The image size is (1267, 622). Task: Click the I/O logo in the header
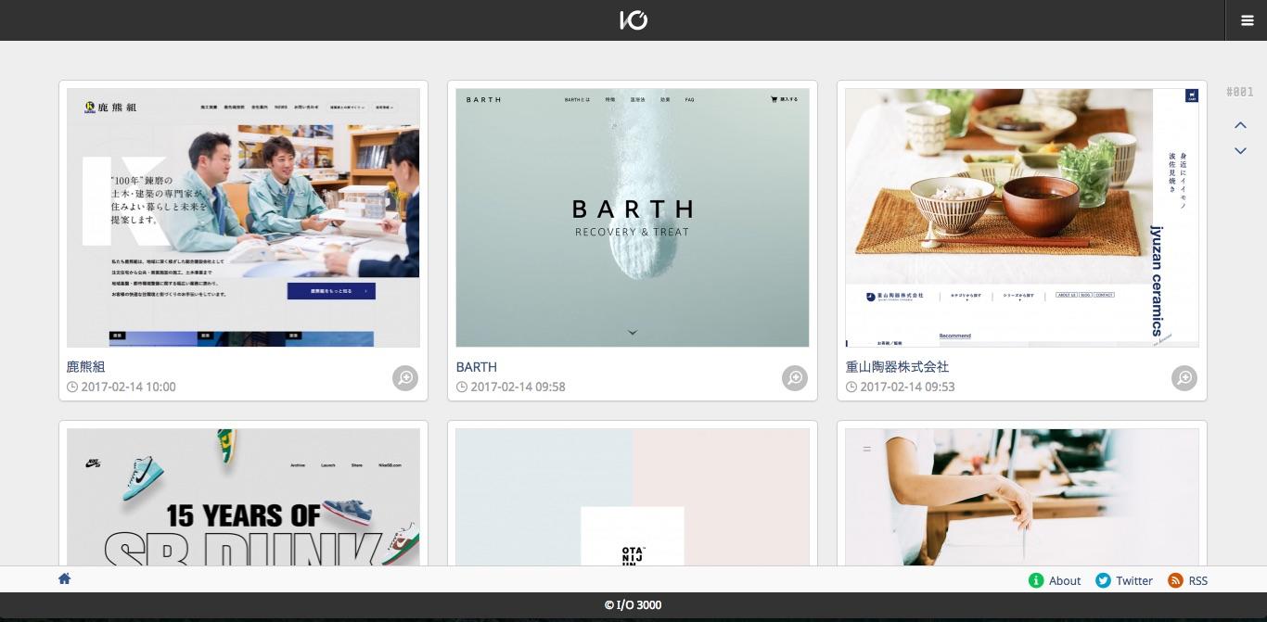pos(633,19)
